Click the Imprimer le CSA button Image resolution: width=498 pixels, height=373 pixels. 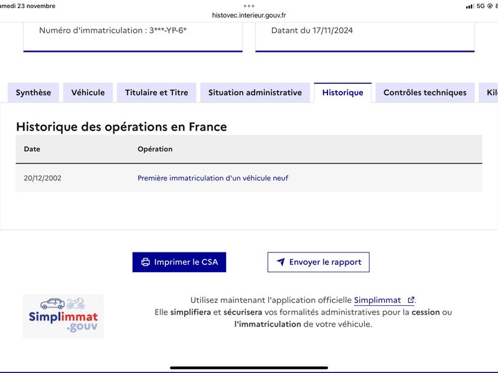tap(179, 262)
